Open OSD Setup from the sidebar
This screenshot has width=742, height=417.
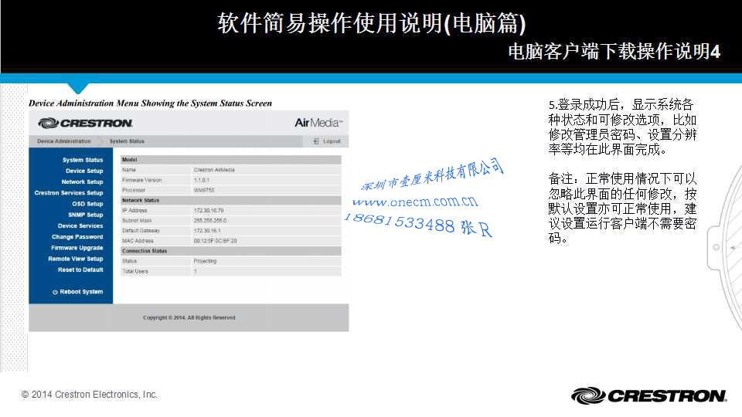[x=87, y=204]
